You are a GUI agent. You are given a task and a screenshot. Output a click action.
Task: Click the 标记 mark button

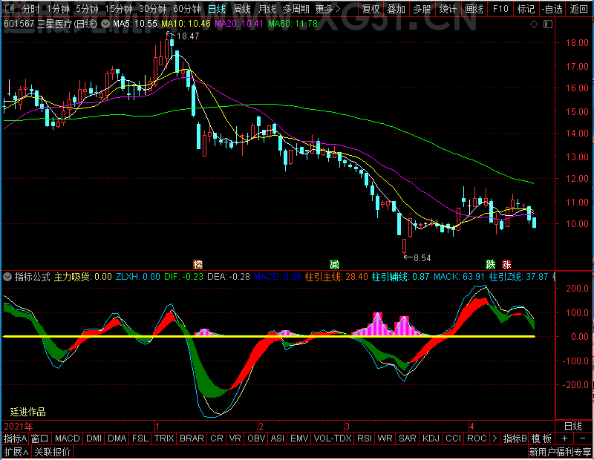[x=526, y=9]
